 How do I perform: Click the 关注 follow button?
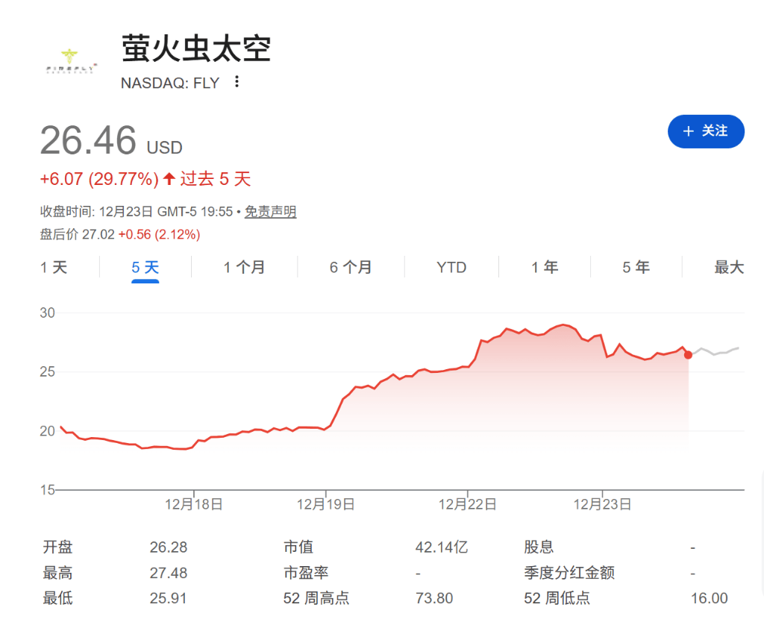pyautogui.click(x=706, y=131)
